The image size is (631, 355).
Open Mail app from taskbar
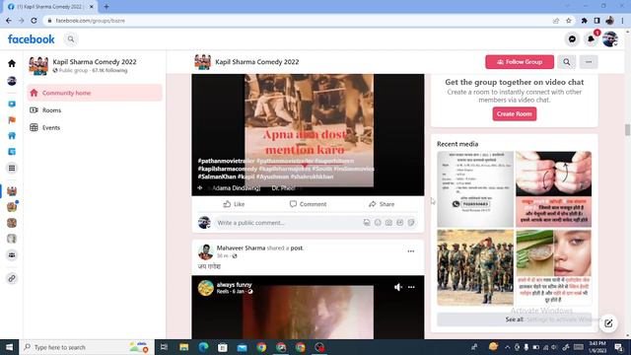point(242,347)
